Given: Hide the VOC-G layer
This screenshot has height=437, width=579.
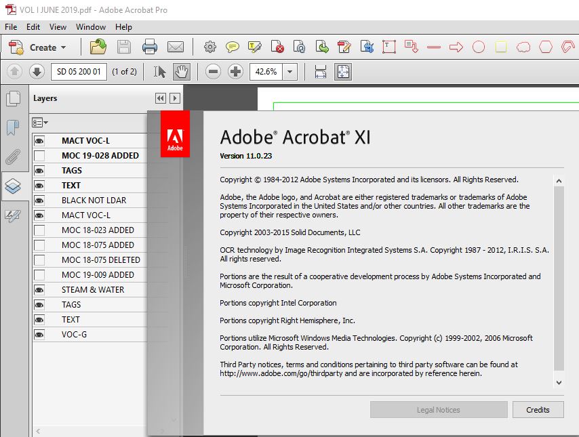Looking at the screenshot, I should [39, 335].
